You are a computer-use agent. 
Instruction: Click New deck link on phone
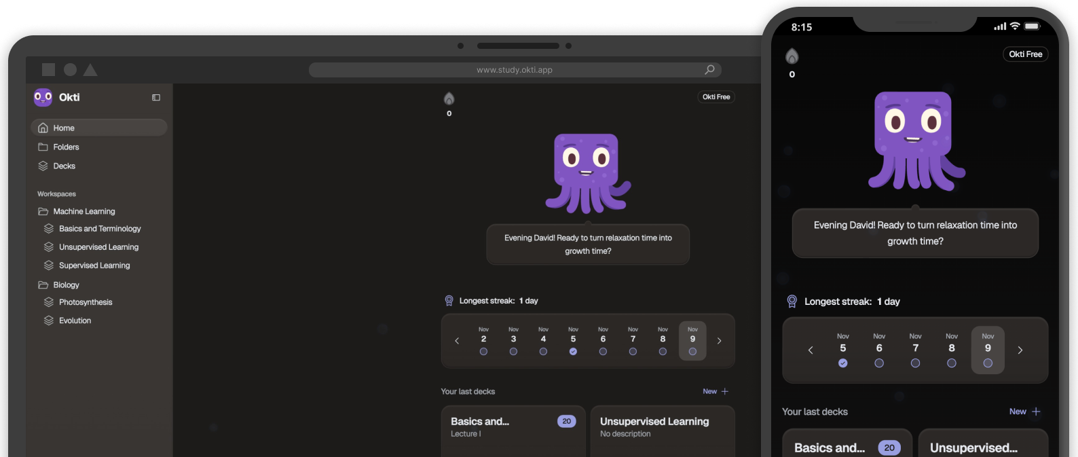click(1025, 412)
